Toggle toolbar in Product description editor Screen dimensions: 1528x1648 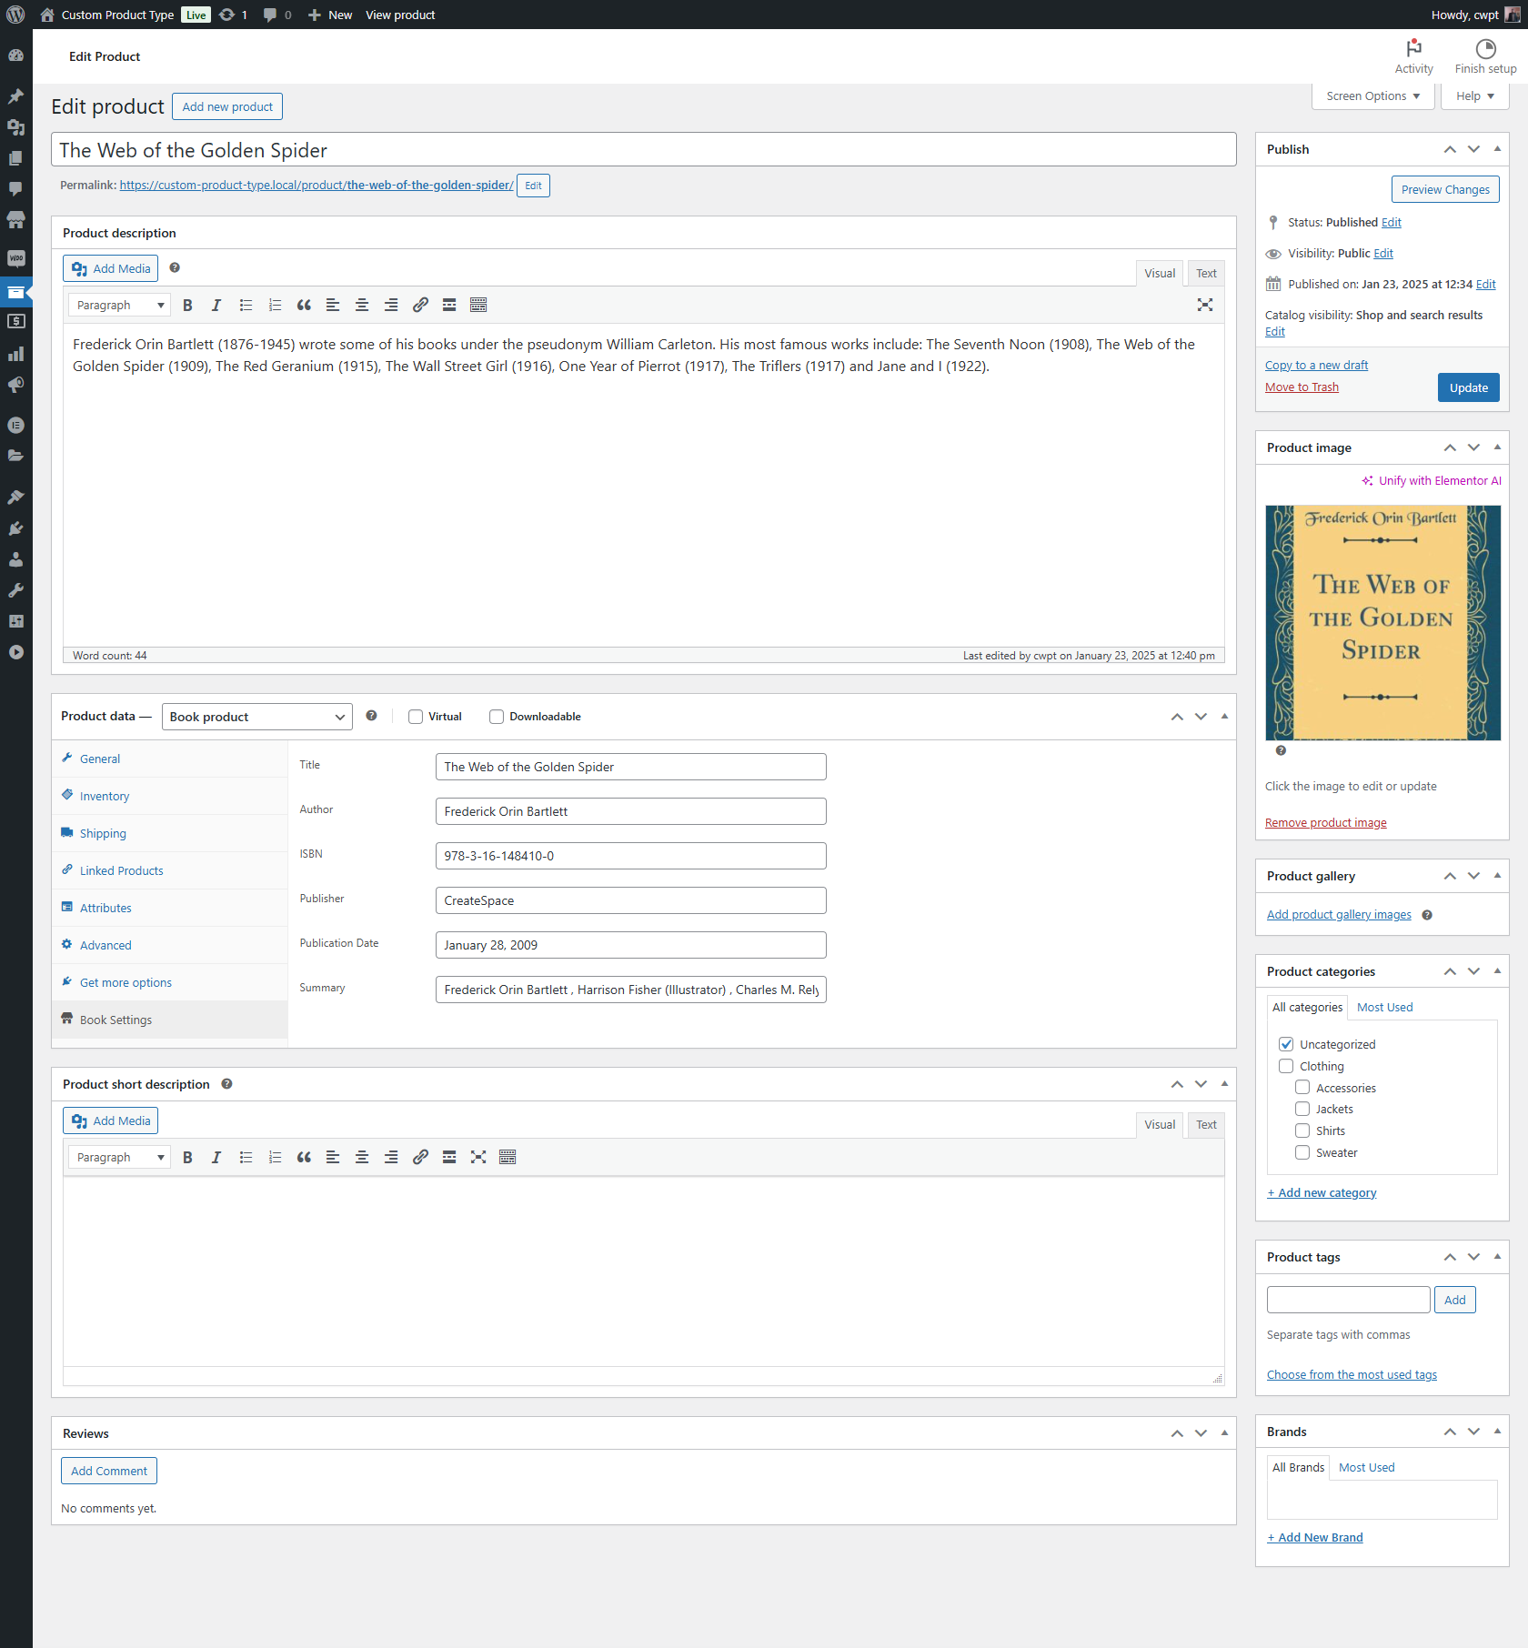[x=478, y=306]
